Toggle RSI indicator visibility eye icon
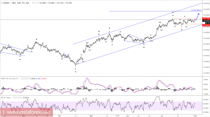Screen dimensions: 210x117 14,98
